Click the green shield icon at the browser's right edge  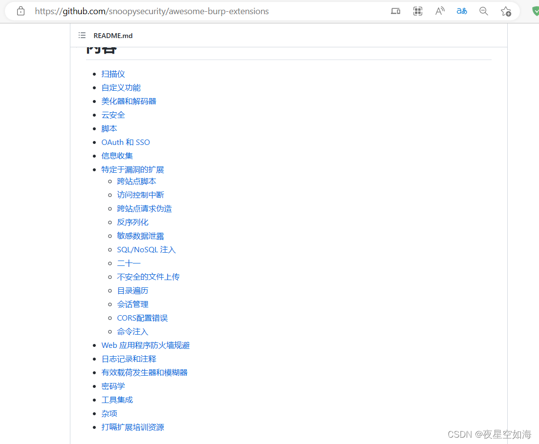pyautogui.click(x=536, y=11)
